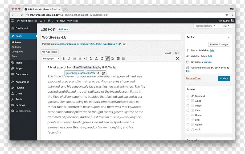The image size is (245, 154).
Task: Toggle italic formatting in editor toolbar
Action: click(x=69, y=59)
